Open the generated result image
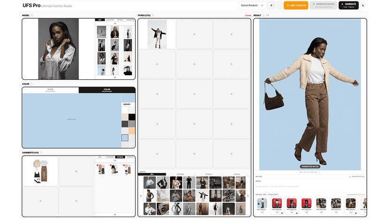Image resolution: width=389 pixels, height=219 pixels. point(310,94)
